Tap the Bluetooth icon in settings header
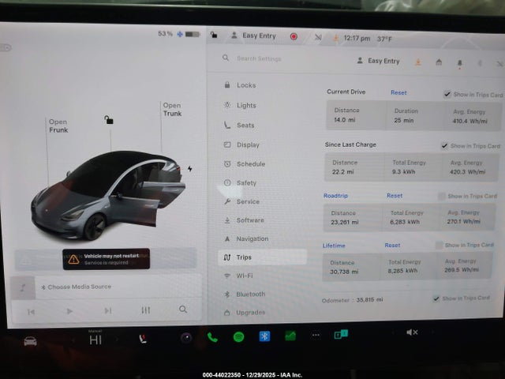 pos(480,63)
